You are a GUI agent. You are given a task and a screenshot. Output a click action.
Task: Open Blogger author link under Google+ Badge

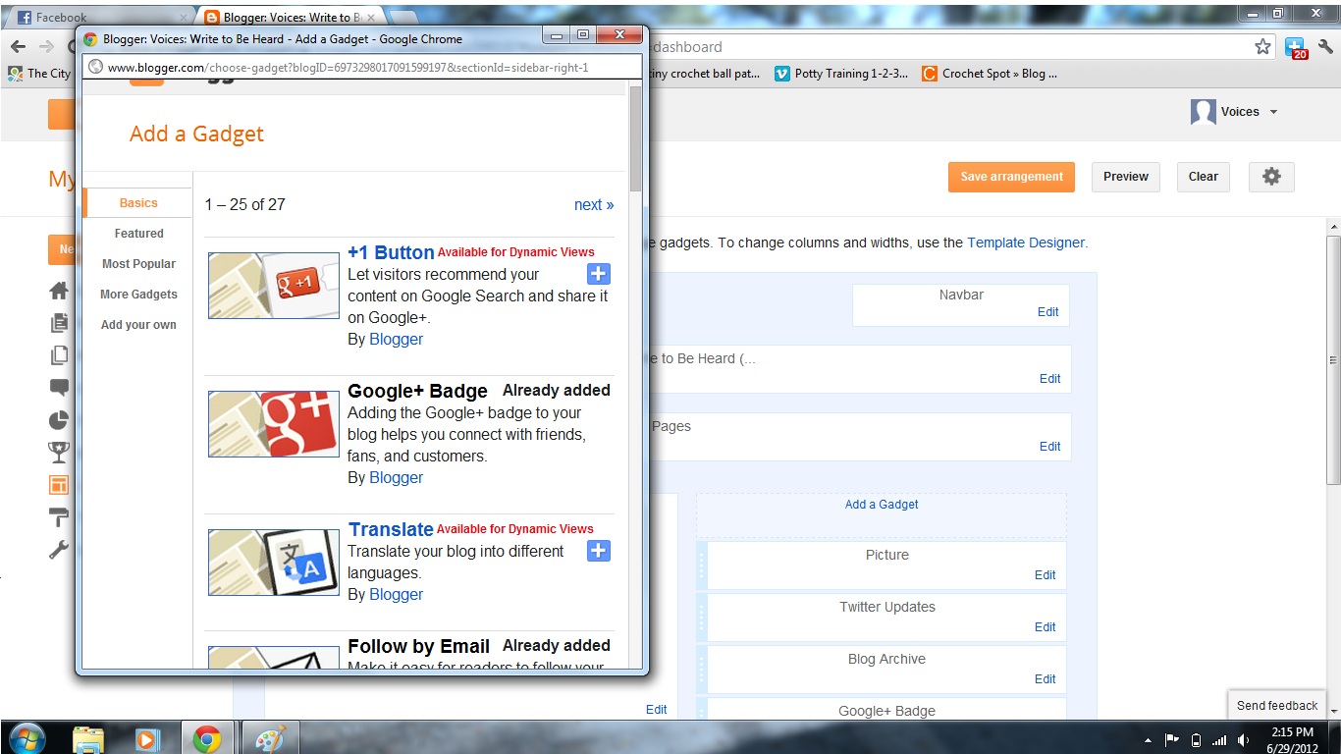point(396,477)
